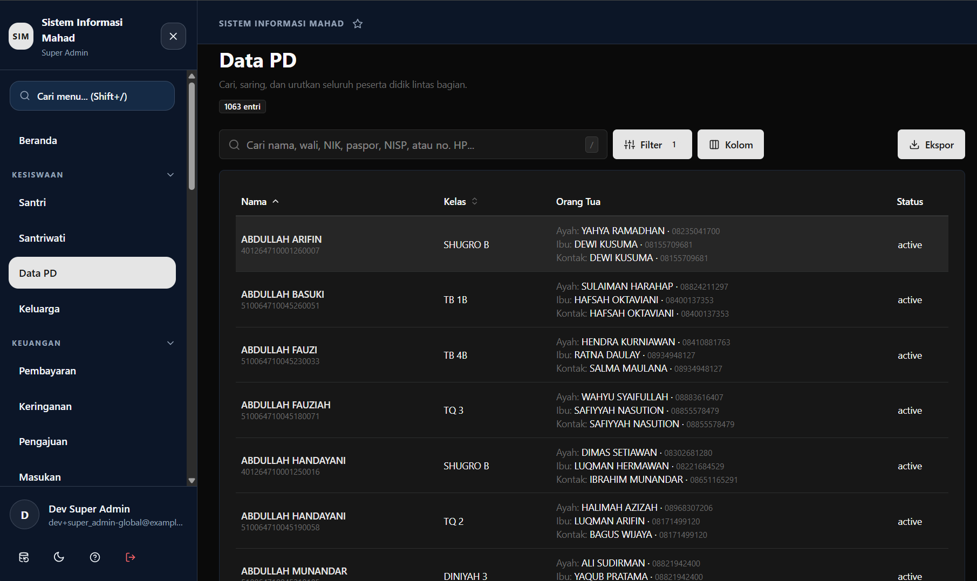Click the magnifier icon in menu search
This screenshot has width=977, height=581.
(x=25, y=96)
